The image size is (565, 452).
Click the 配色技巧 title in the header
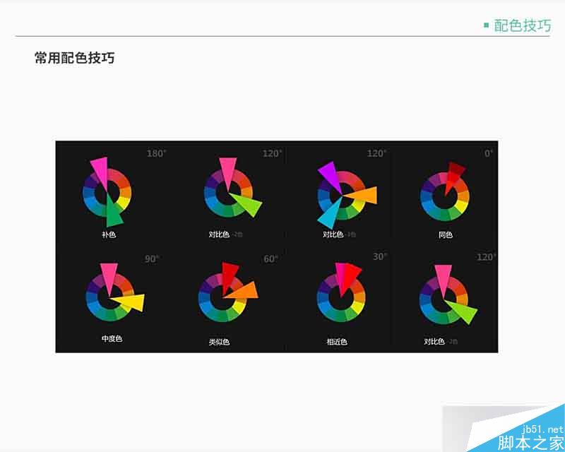pyautogui.click(x=522, y=25)
